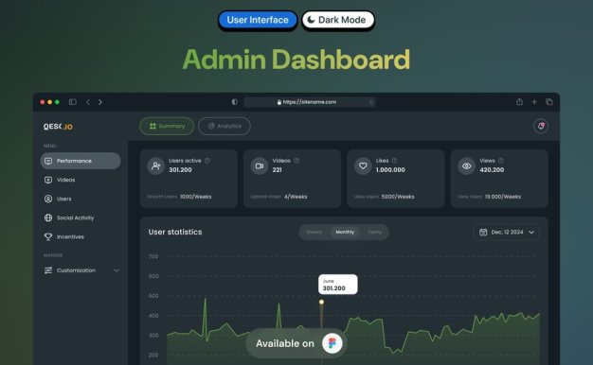593x365 pixels.
Task: Click the Customization sidebar item
Action: point(81,270)
